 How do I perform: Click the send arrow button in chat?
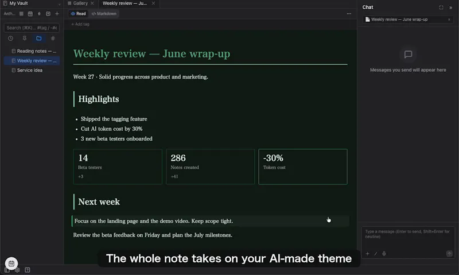click(x=449, y=254)
